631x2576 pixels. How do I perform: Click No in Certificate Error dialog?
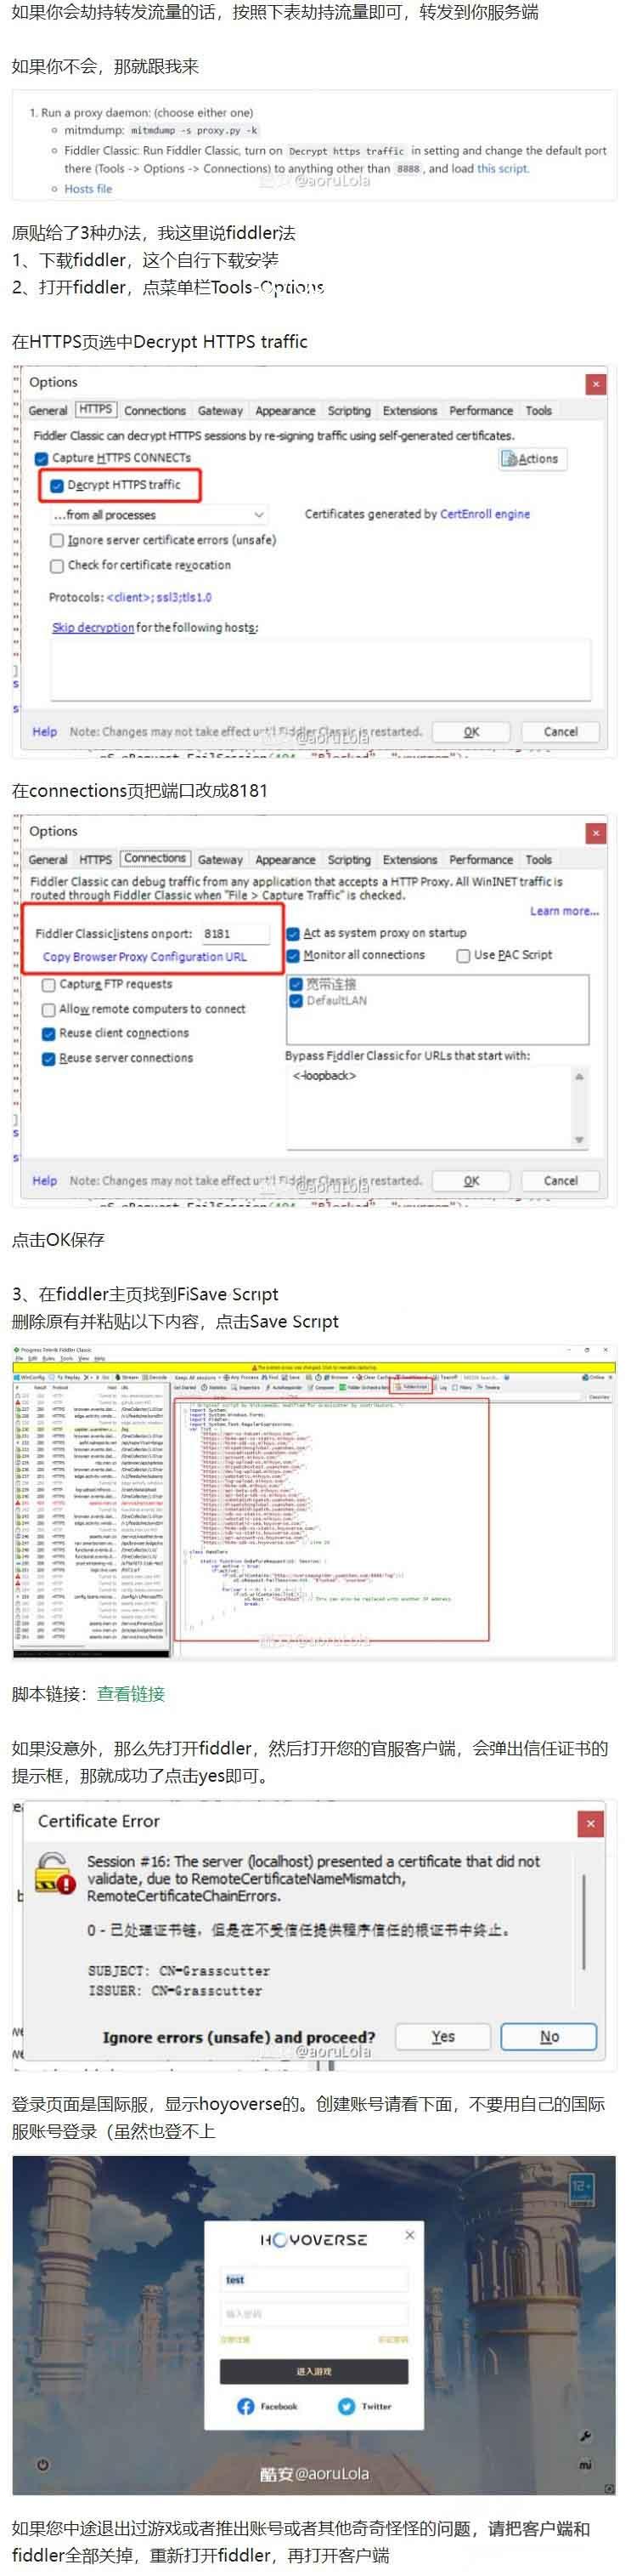click(549, 2037)
